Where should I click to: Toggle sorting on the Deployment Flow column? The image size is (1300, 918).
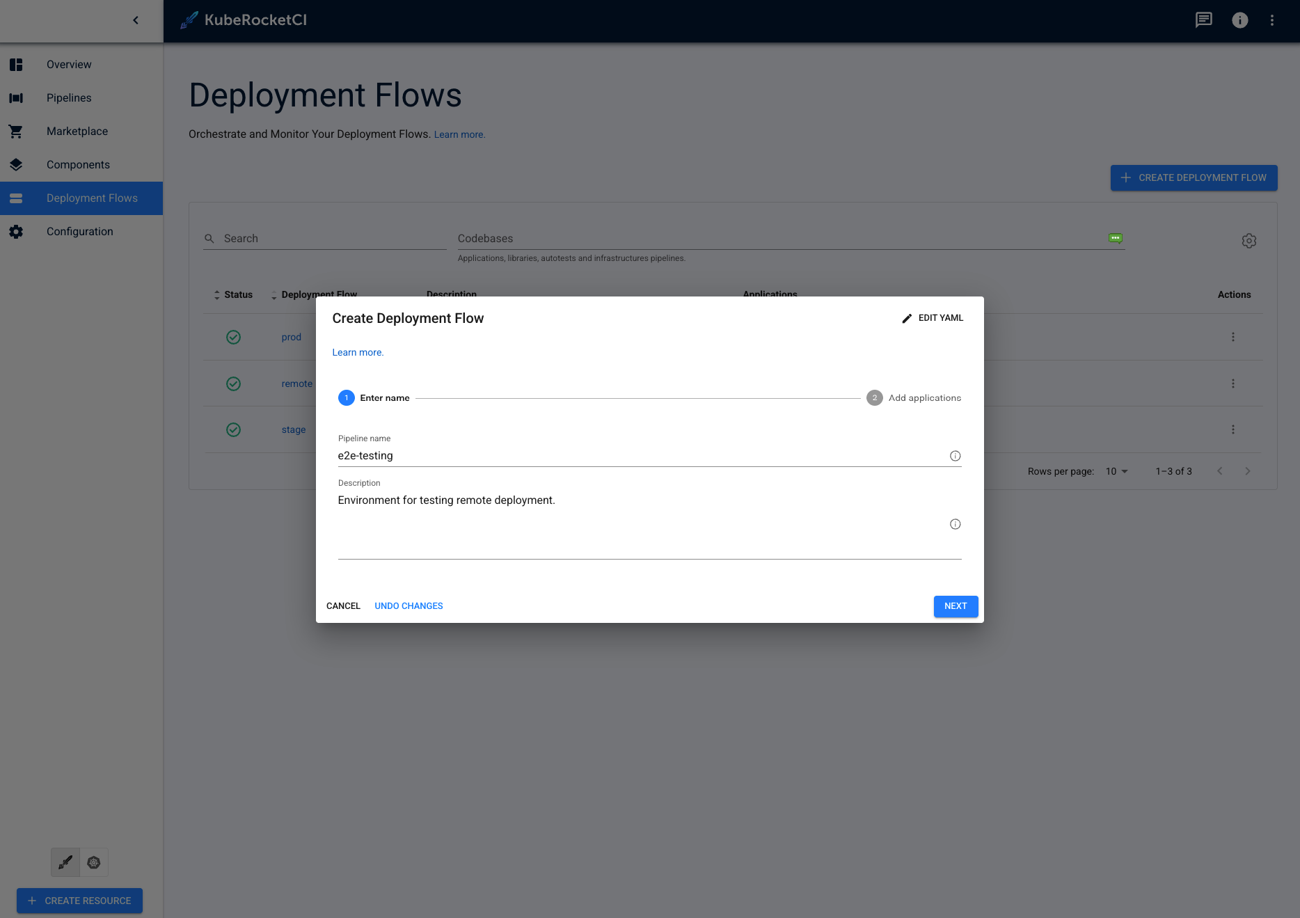[273, 294]
